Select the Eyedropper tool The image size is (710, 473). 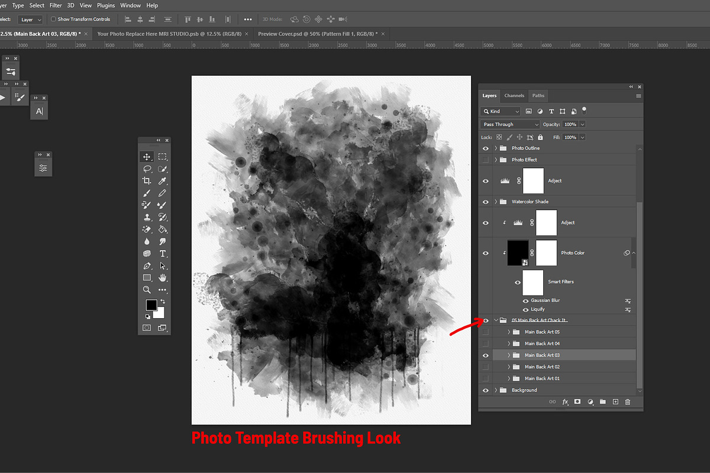tap(162, 181)
